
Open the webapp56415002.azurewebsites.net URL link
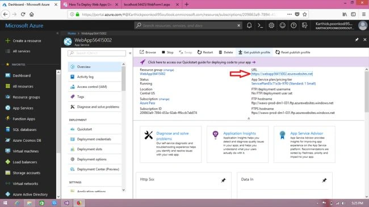coord(282,74)
